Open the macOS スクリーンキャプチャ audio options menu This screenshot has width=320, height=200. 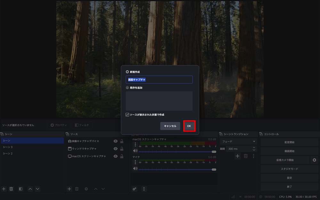point(135,145)
